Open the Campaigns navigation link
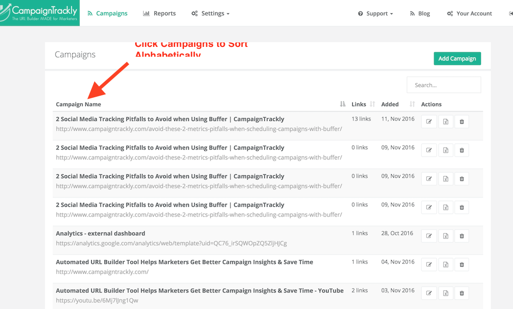This screenshot has height=309, width=513. tap(108, 13)
